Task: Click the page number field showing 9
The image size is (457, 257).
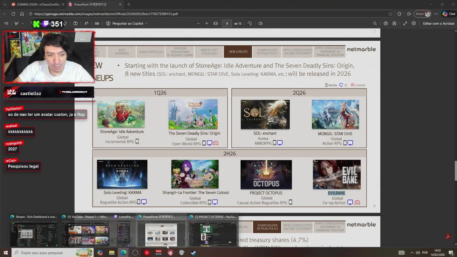Action: pyautogui.click(x=227, y=24)
